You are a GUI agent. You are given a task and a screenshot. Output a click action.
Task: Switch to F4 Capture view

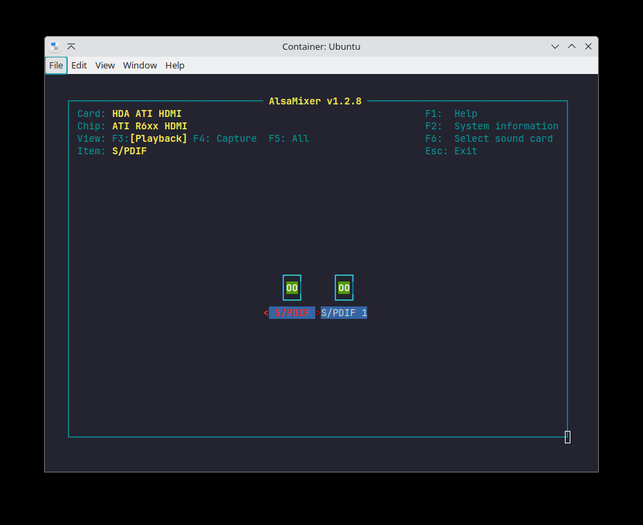coord(225,138)
